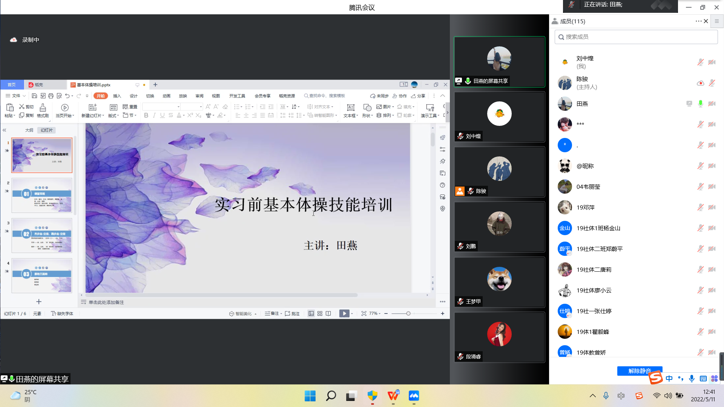Click the New Slide icon
This screenshot has width=724, height=407.
[92, 107]
